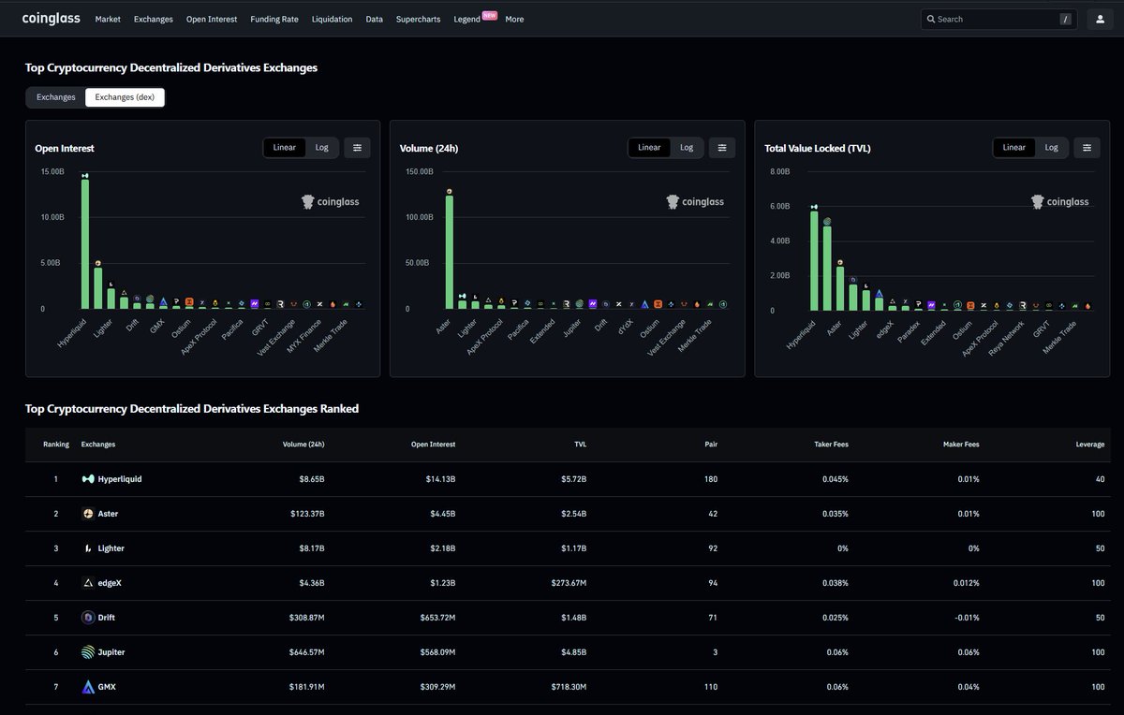1124x715 pixels.
Task: Click the coinglass logo in header
Action: pyautogui.click(x=52, y=18)
